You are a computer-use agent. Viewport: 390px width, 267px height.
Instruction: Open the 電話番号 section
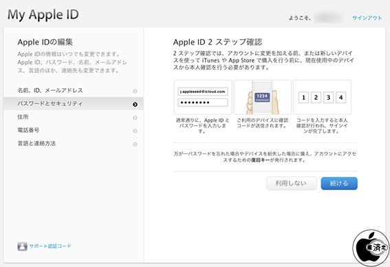[x=74, y=130]
